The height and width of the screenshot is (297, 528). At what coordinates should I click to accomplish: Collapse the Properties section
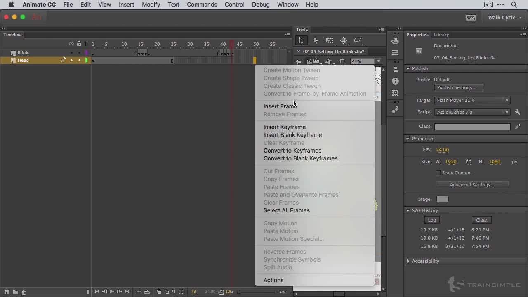click(408, 139)
